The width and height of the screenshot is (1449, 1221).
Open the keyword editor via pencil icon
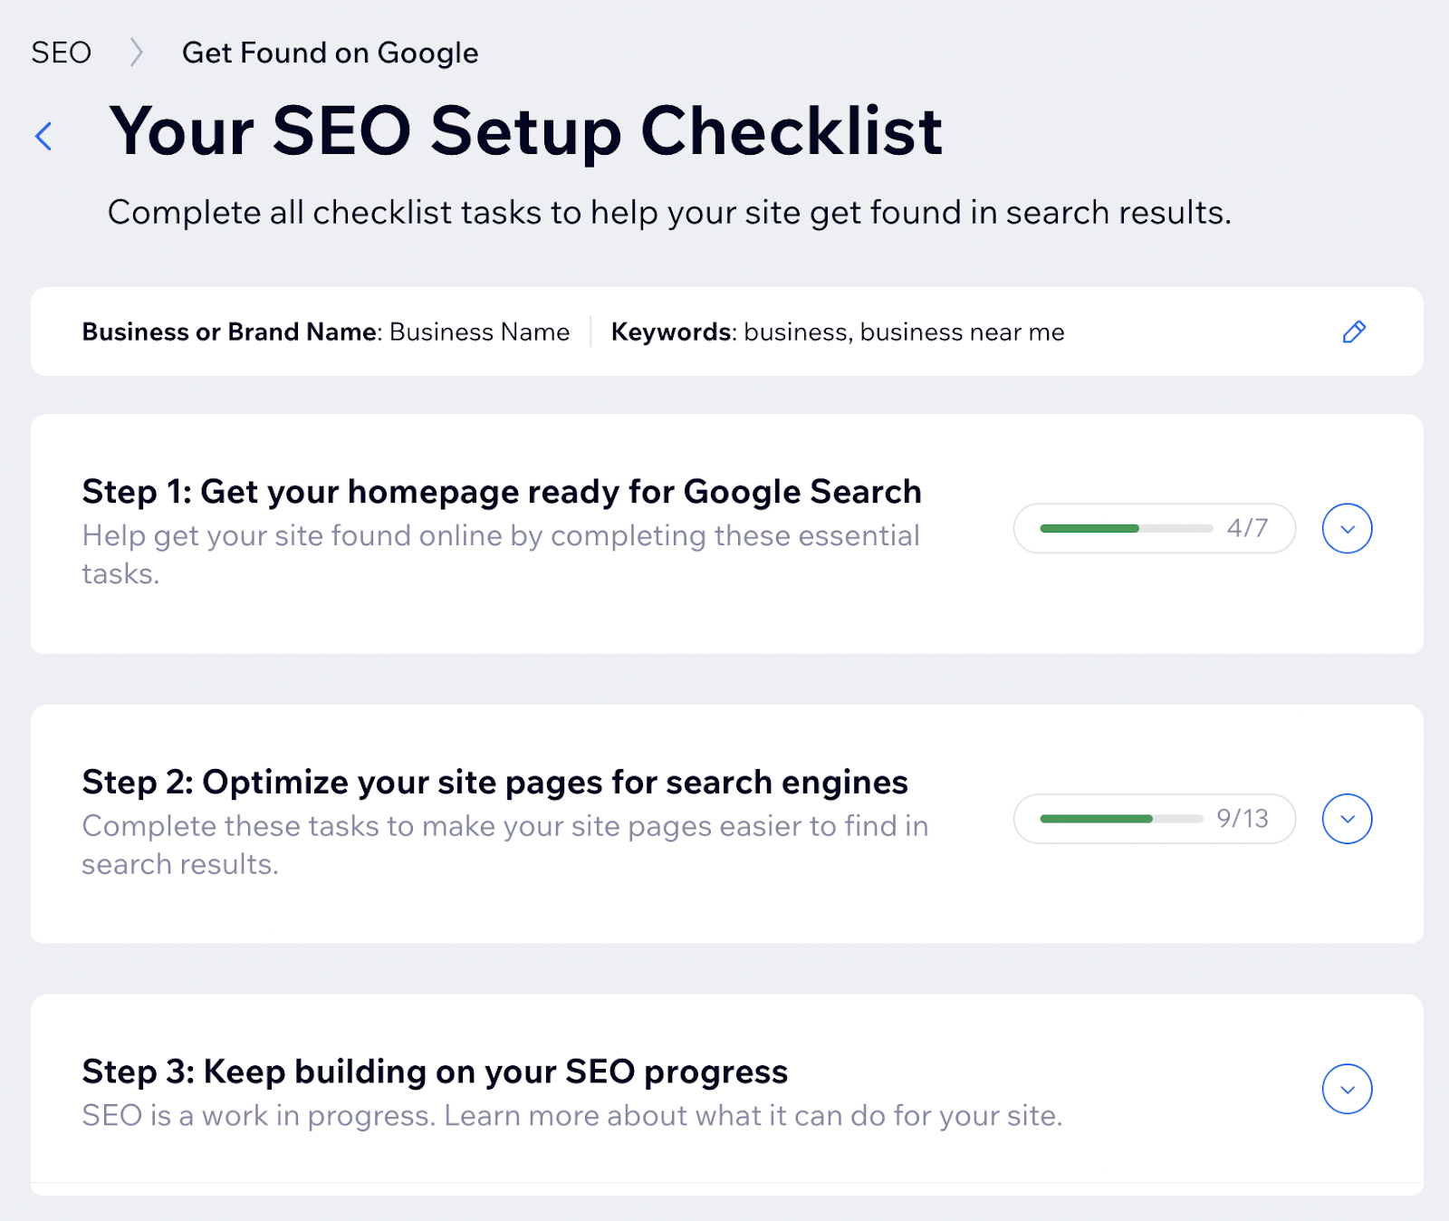pyautogui.click(x=1354, y=332)
